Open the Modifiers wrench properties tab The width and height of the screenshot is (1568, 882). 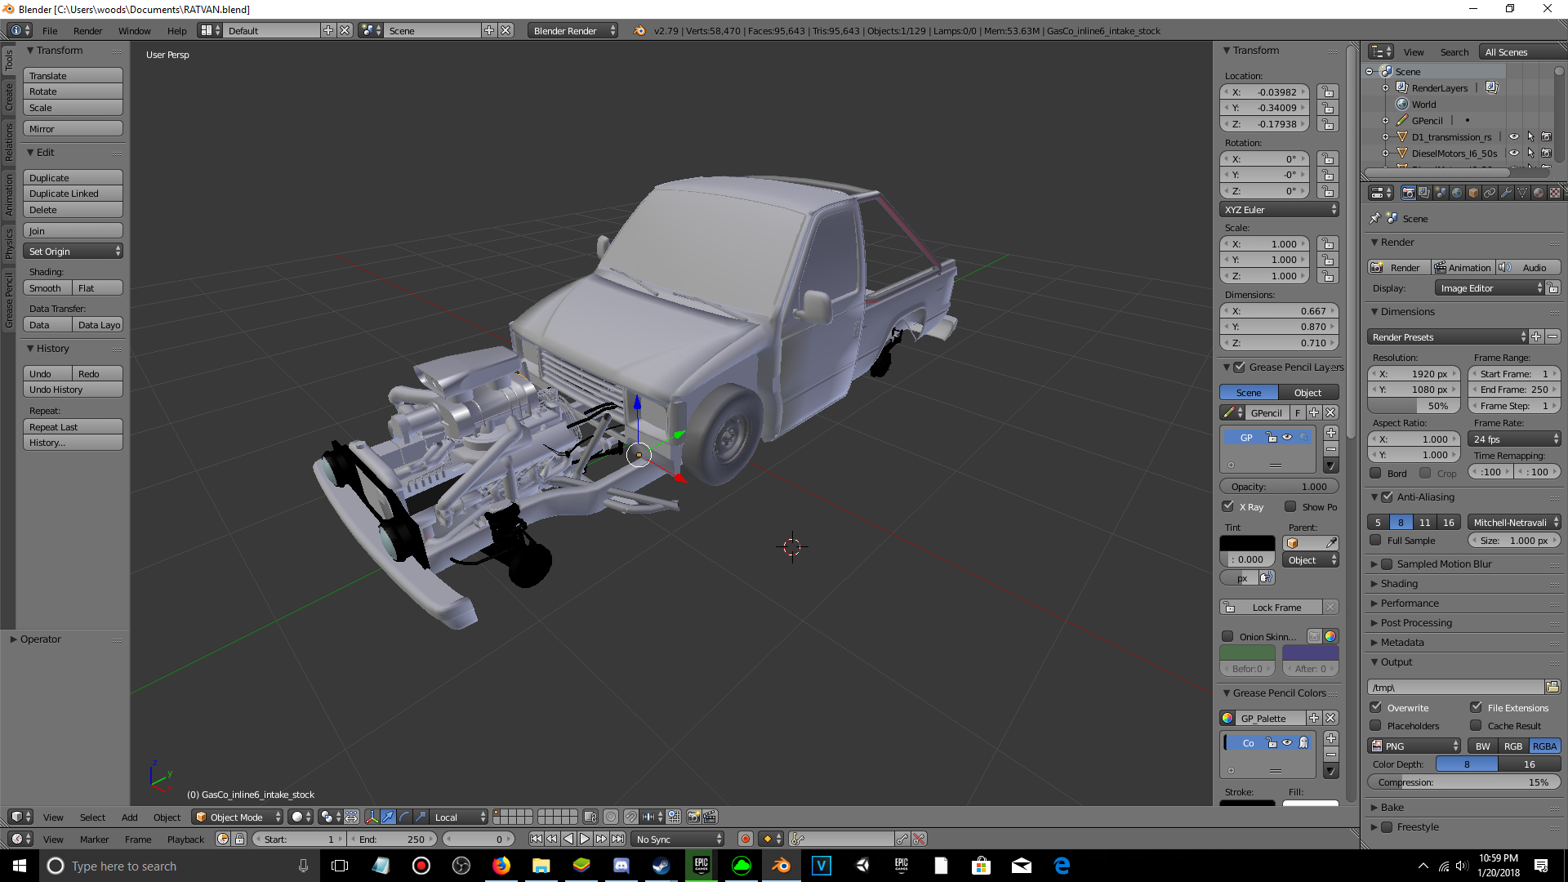pyautogui.click(x=1506, y=193)
